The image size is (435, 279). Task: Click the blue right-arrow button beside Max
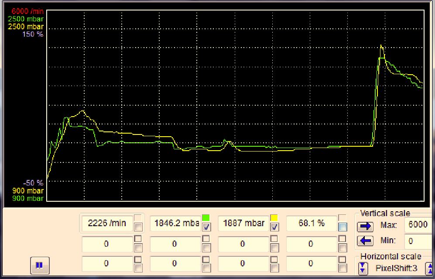(x=365, y=227)
